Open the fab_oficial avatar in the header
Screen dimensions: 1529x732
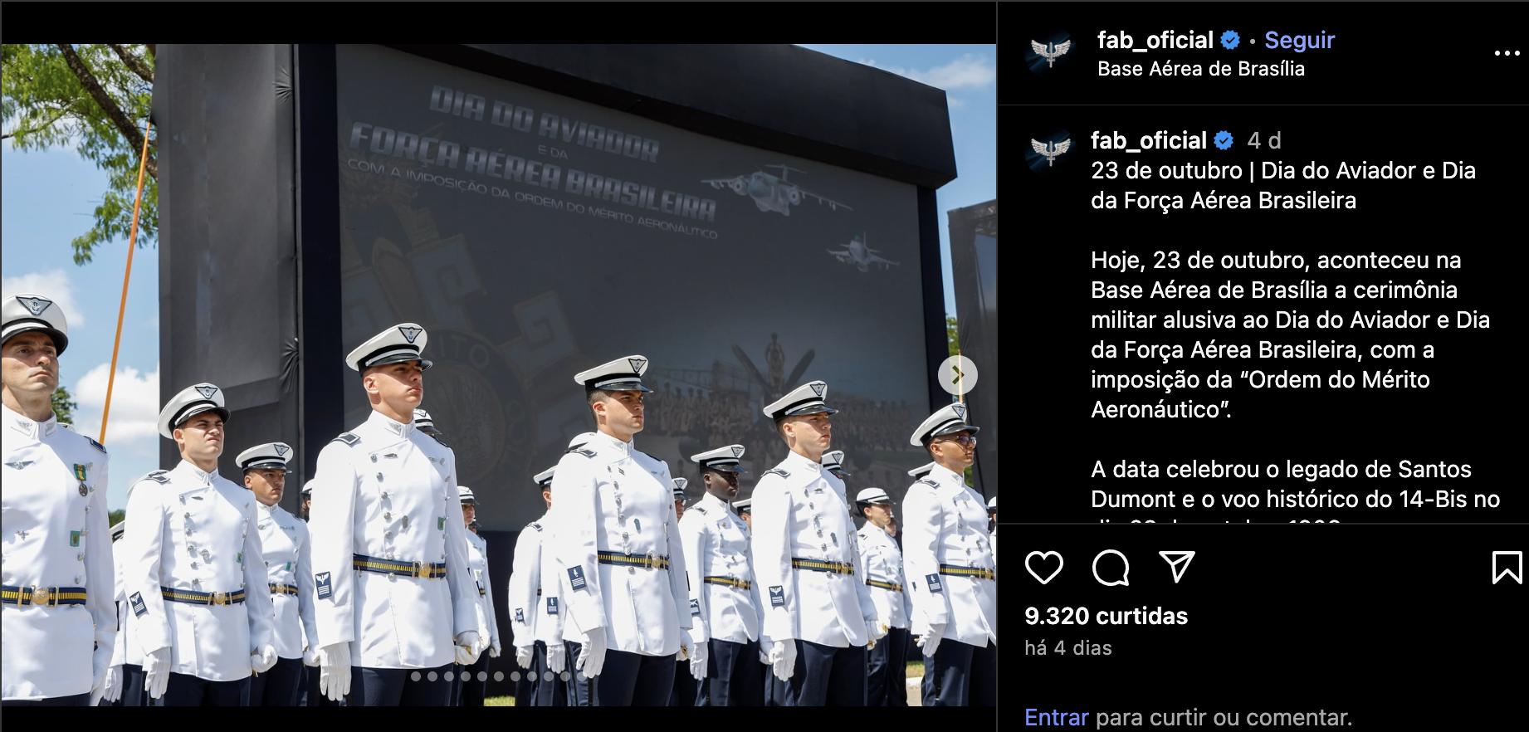click(x=1050, y=52)
